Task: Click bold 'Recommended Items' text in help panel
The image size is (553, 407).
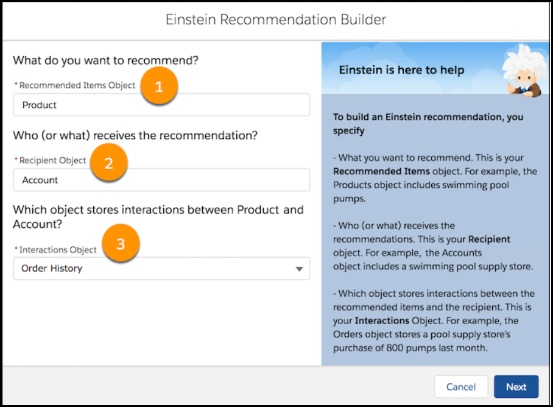Action: (x=381, y=171)
